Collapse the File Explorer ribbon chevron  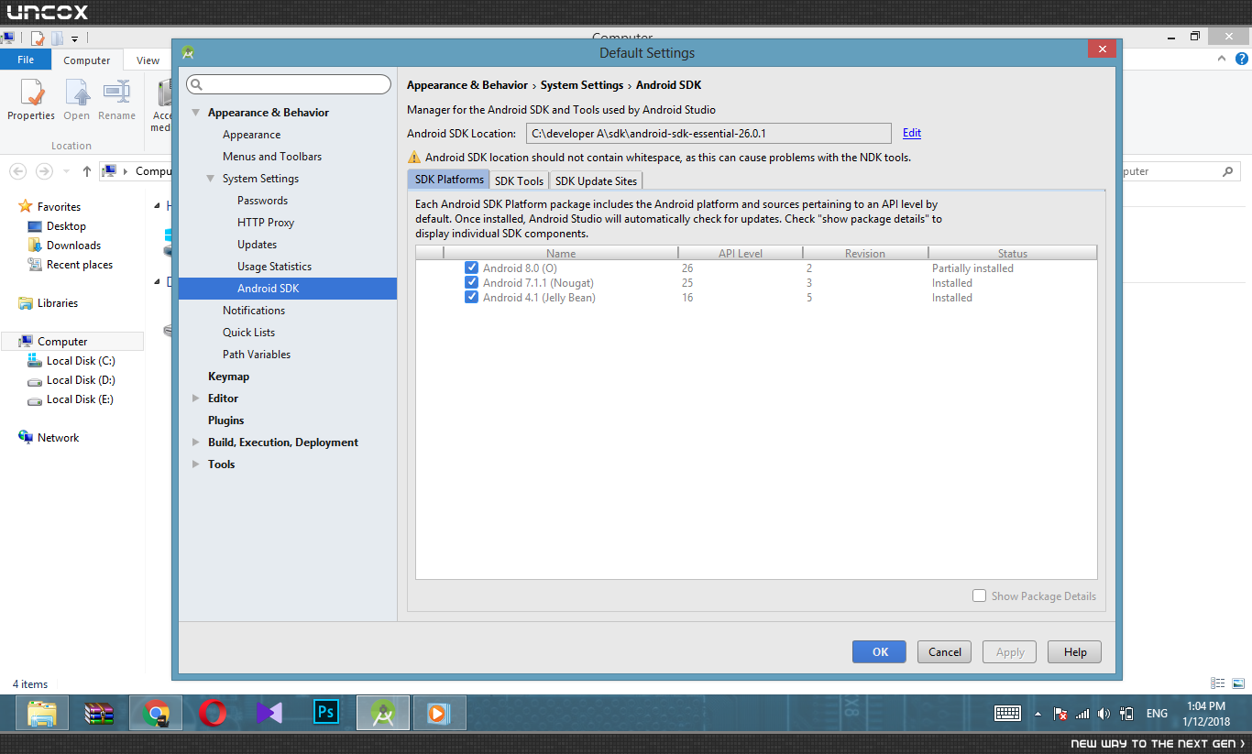pyautogui.click(x=1221, y=60)
